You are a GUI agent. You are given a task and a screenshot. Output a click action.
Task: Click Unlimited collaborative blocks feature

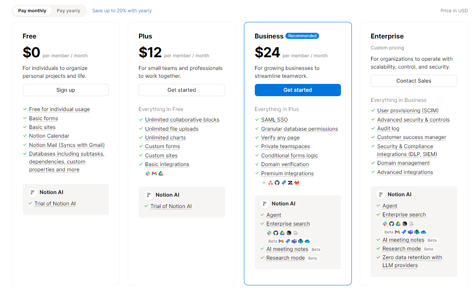tap(182, 120)
